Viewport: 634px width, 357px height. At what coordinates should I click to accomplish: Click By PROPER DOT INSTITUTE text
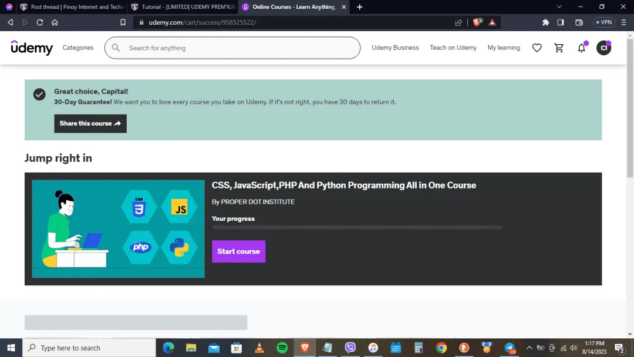tap(253, 202)
